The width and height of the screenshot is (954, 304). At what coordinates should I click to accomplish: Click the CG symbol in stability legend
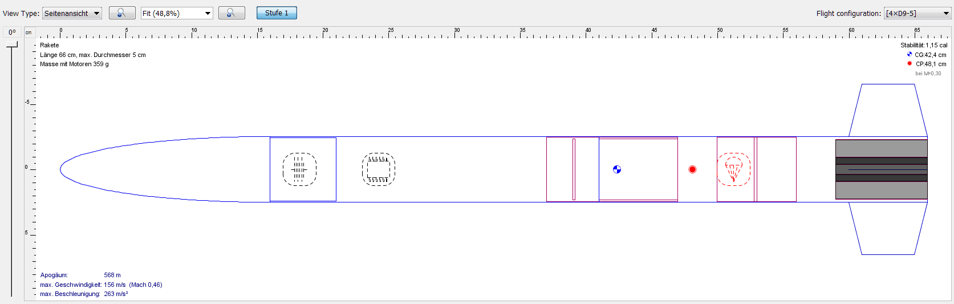click(x=910, y=55)
